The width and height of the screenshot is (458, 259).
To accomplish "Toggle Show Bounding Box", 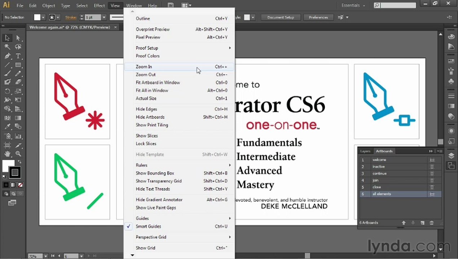I will [179, 173].
